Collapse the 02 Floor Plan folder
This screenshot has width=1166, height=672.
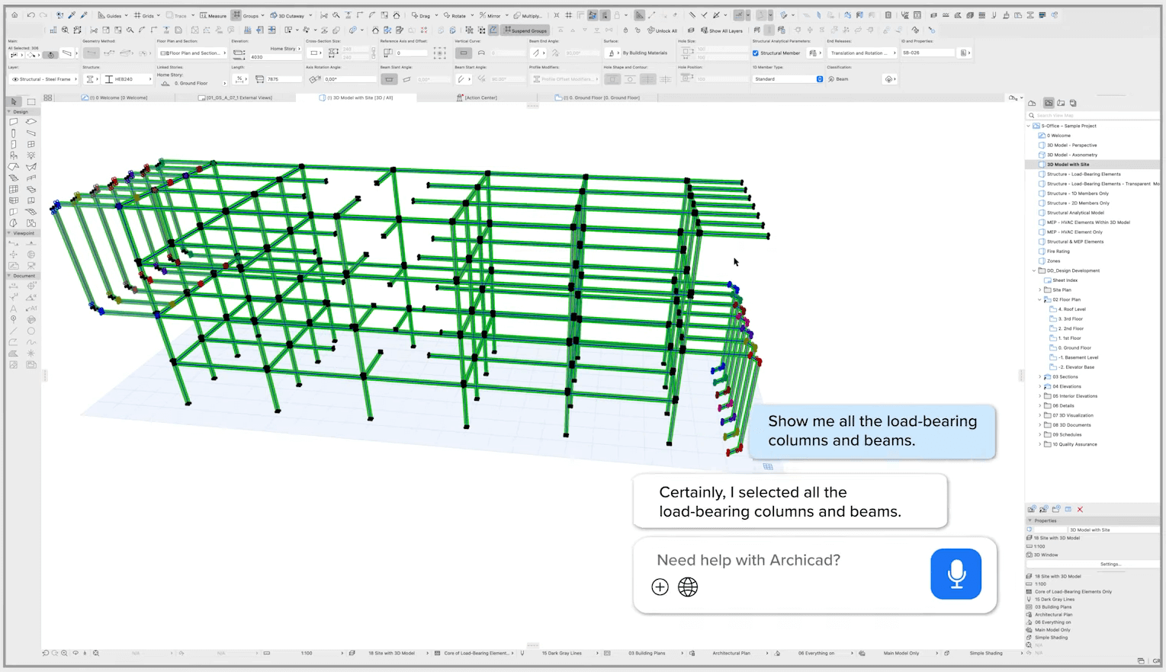tap(1040, 299)
